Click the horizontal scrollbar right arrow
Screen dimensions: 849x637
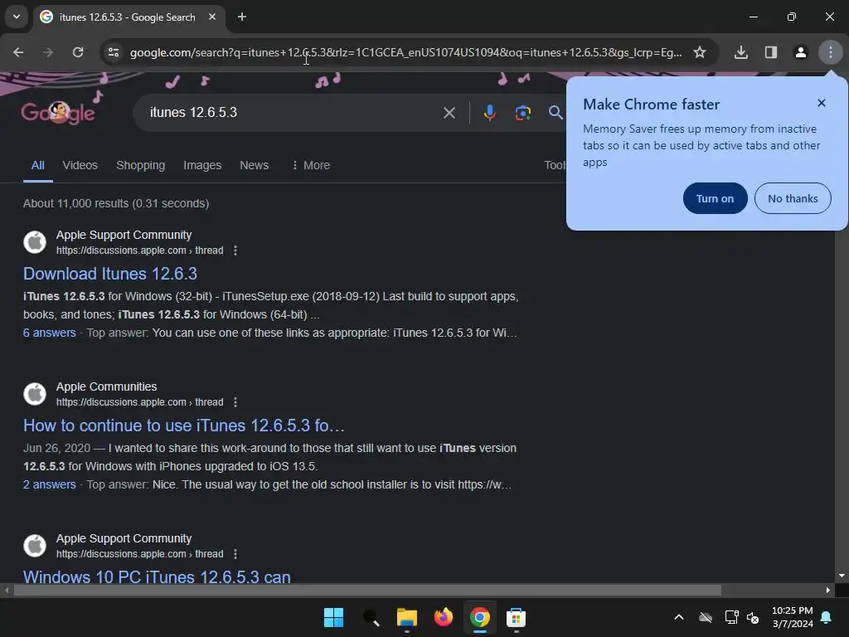click(x=828, y=590)
